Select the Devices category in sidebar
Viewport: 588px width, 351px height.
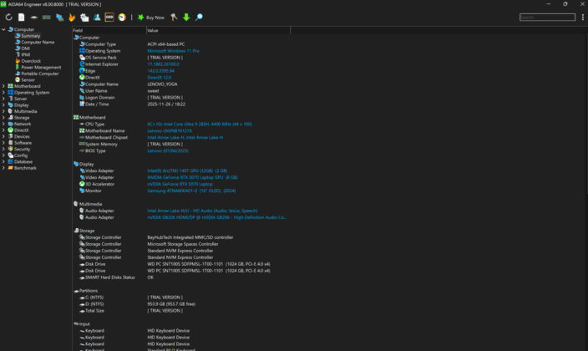(x=22, y=137)
